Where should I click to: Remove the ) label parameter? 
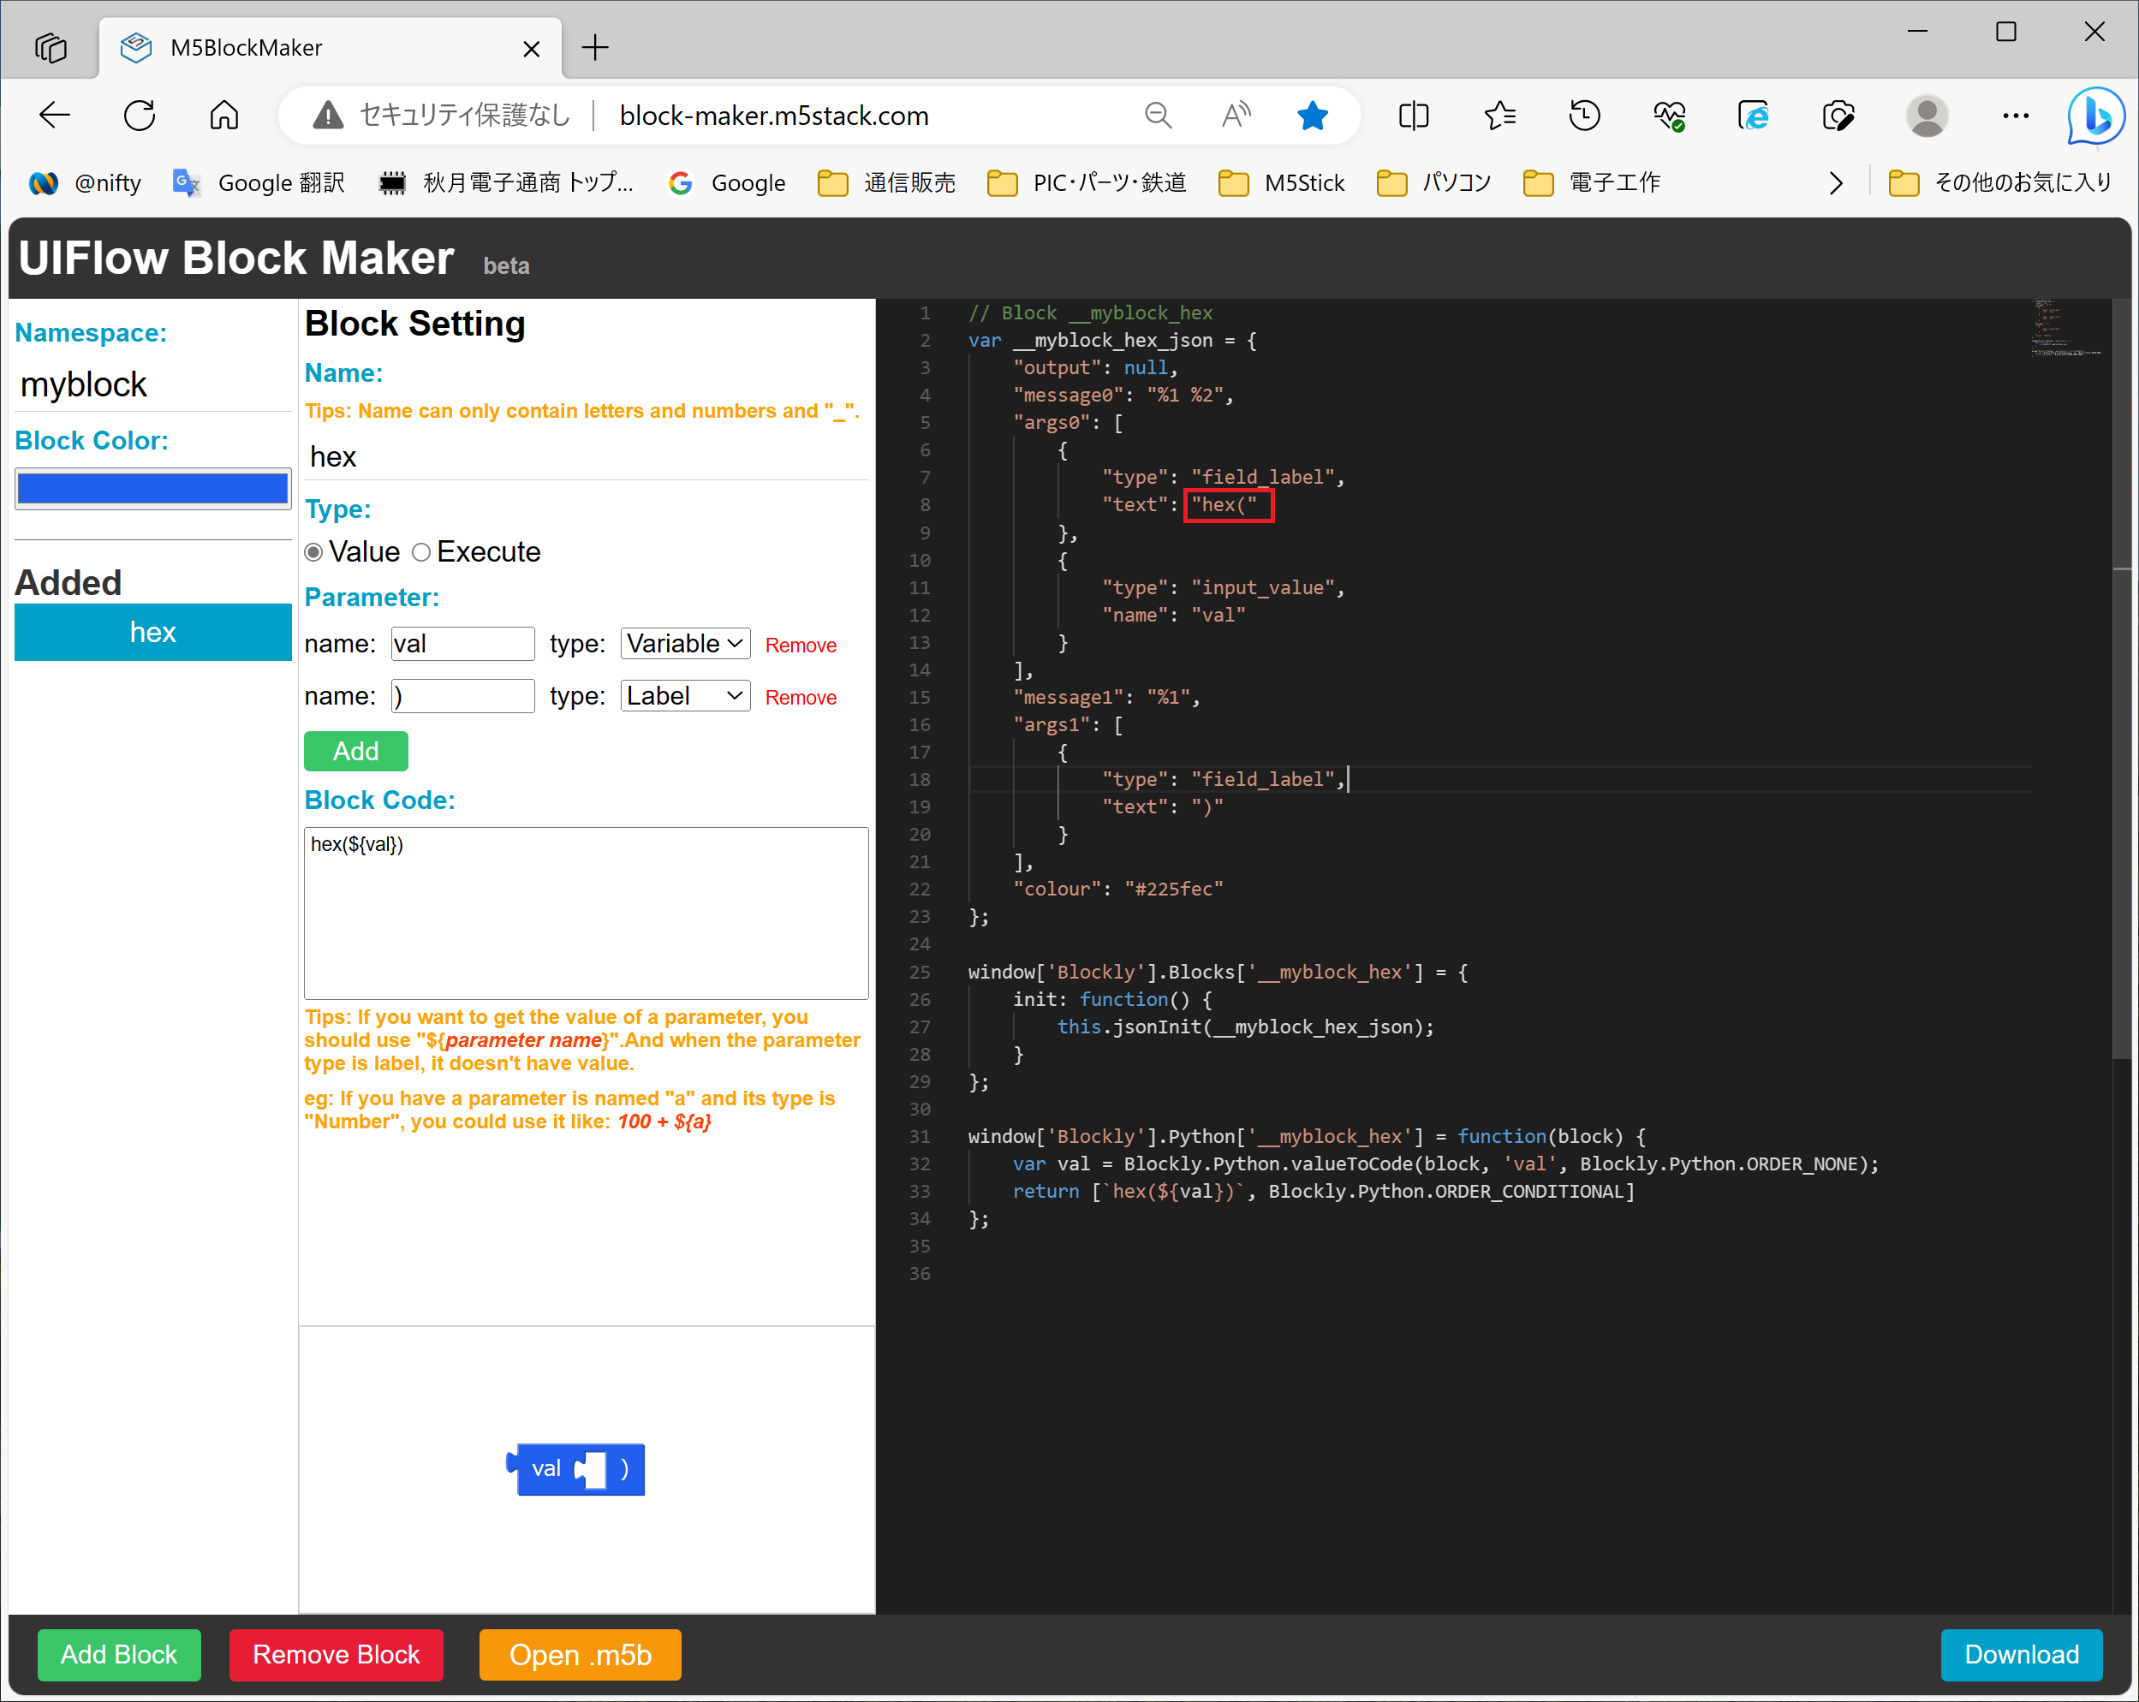[x=801, y=699]
